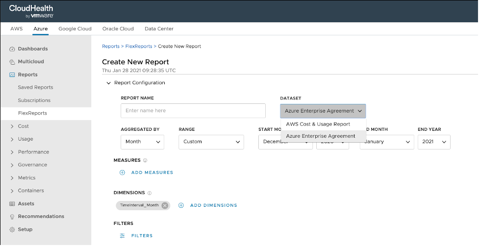The height and width of the screenshot is (246, 479).
Task: Click the FlexReports breadcrumb link
Action: pyautogui.click(x=139, y=47)
